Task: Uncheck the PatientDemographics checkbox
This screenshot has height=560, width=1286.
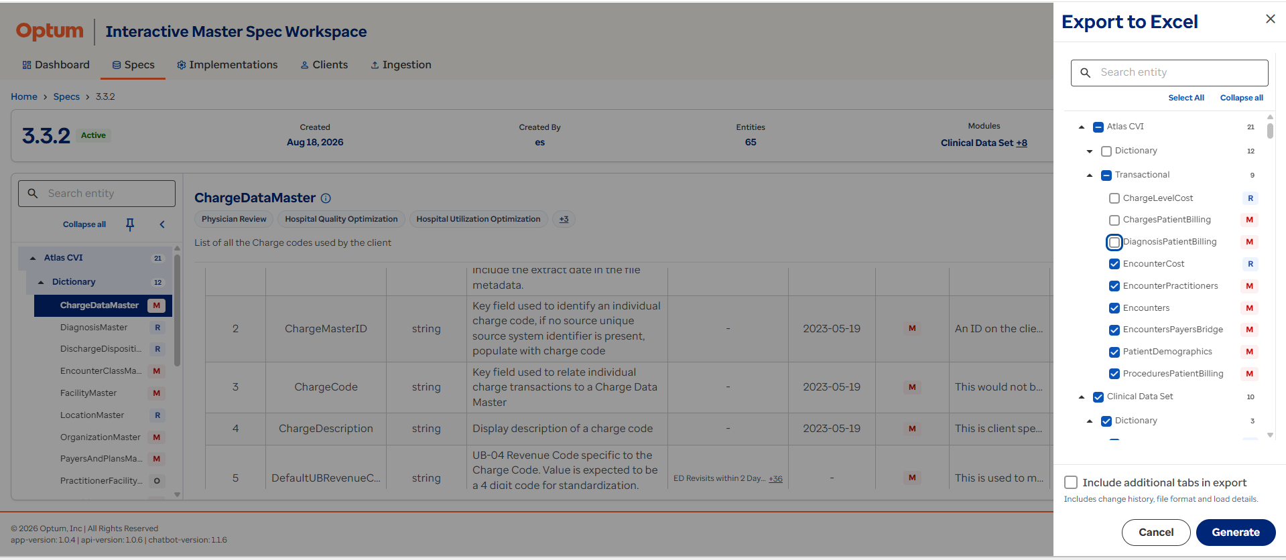Action: click(1114, 352)
